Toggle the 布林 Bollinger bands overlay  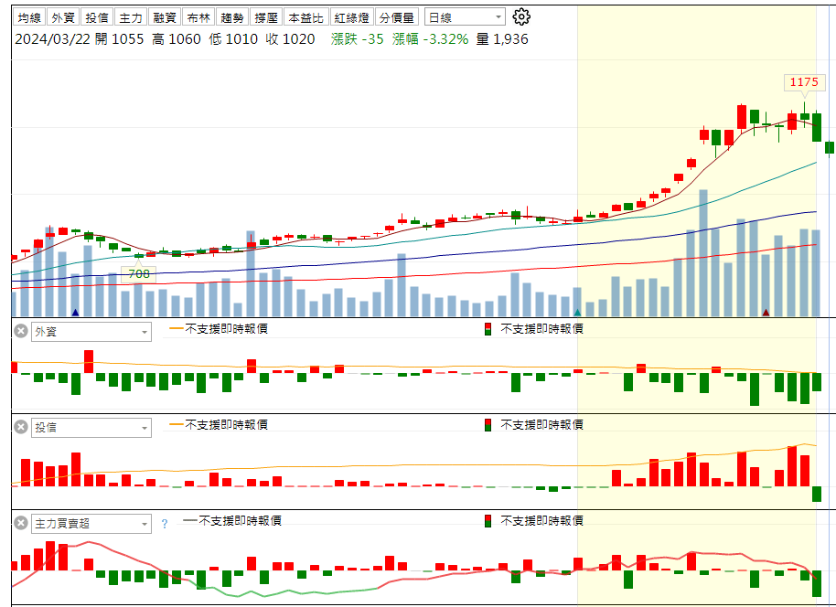coord(197,17)
